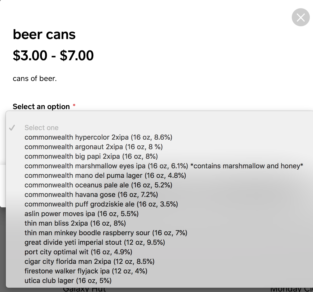Screen dimensions: 313x292
Task: Select great divide yeti imperial stout
Action: (95, 242)
